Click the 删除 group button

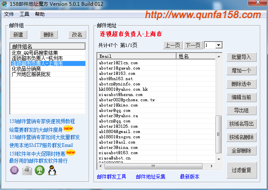coord(49,35)
